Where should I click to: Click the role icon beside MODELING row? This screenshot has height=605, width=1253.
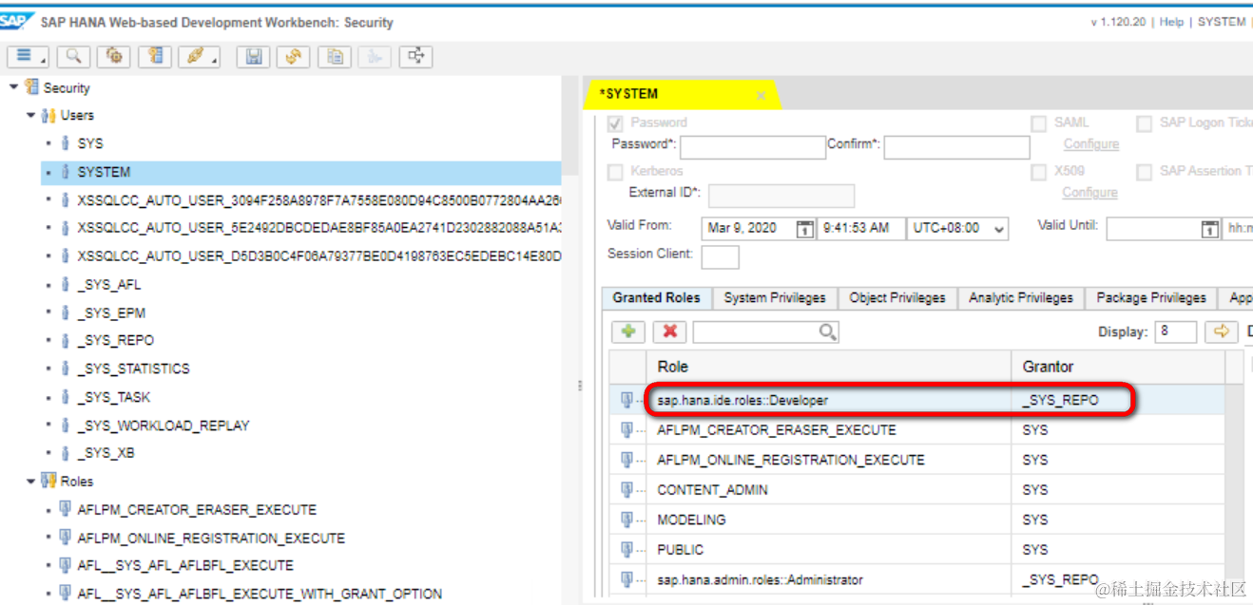tap(626, 520)
